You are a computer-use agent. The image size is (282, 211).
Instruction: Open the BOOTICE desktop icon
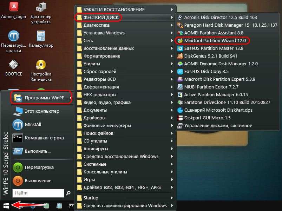(x=14, y=68)
